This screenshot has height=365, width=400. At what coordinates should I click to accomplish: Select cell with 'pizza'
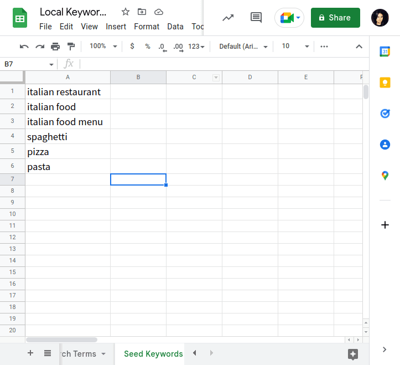pos(67,151)
